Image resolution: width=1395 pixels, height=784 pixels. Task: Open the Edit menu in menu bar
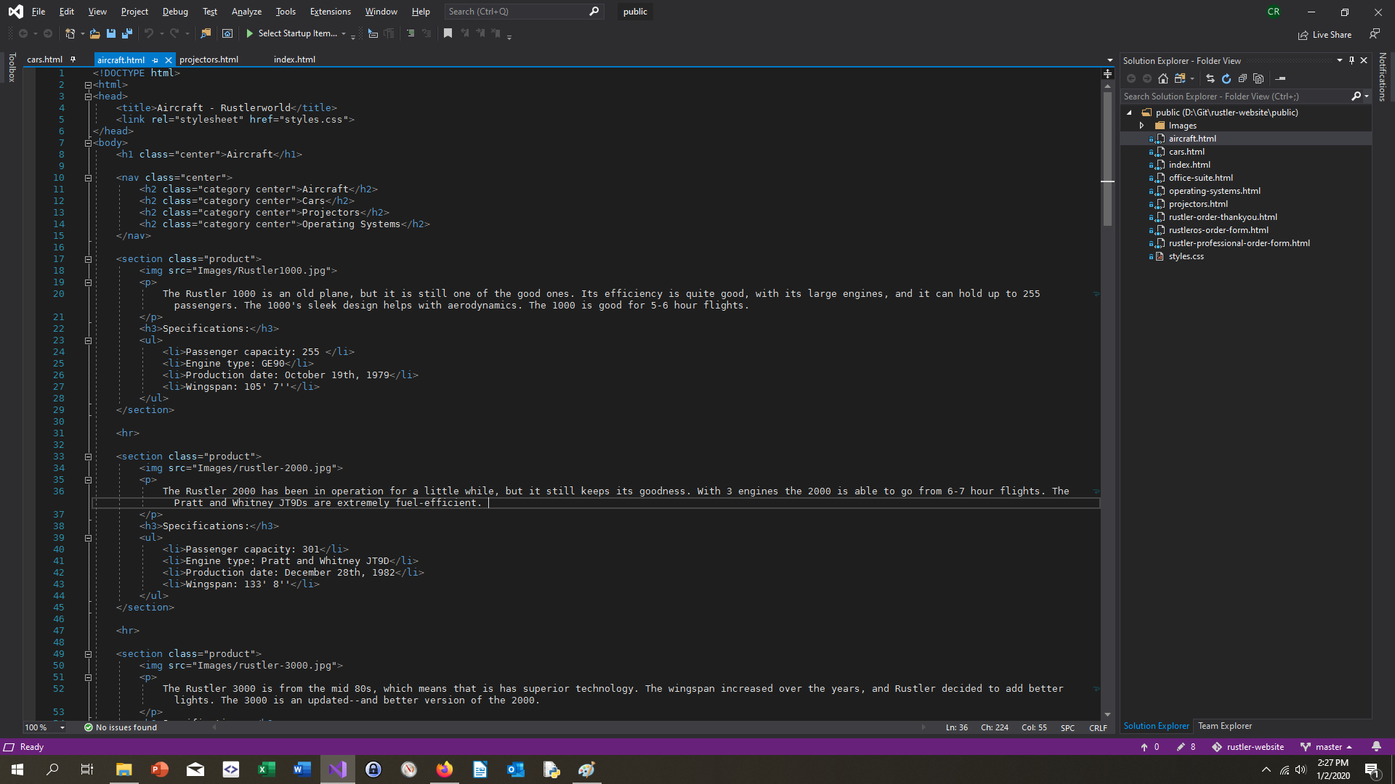point(67,11)
